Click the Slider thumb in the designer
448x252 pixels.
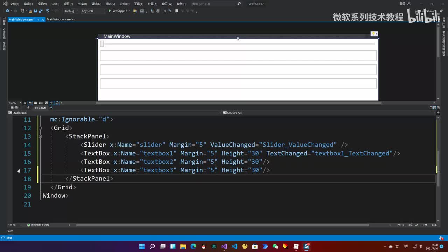102,44
